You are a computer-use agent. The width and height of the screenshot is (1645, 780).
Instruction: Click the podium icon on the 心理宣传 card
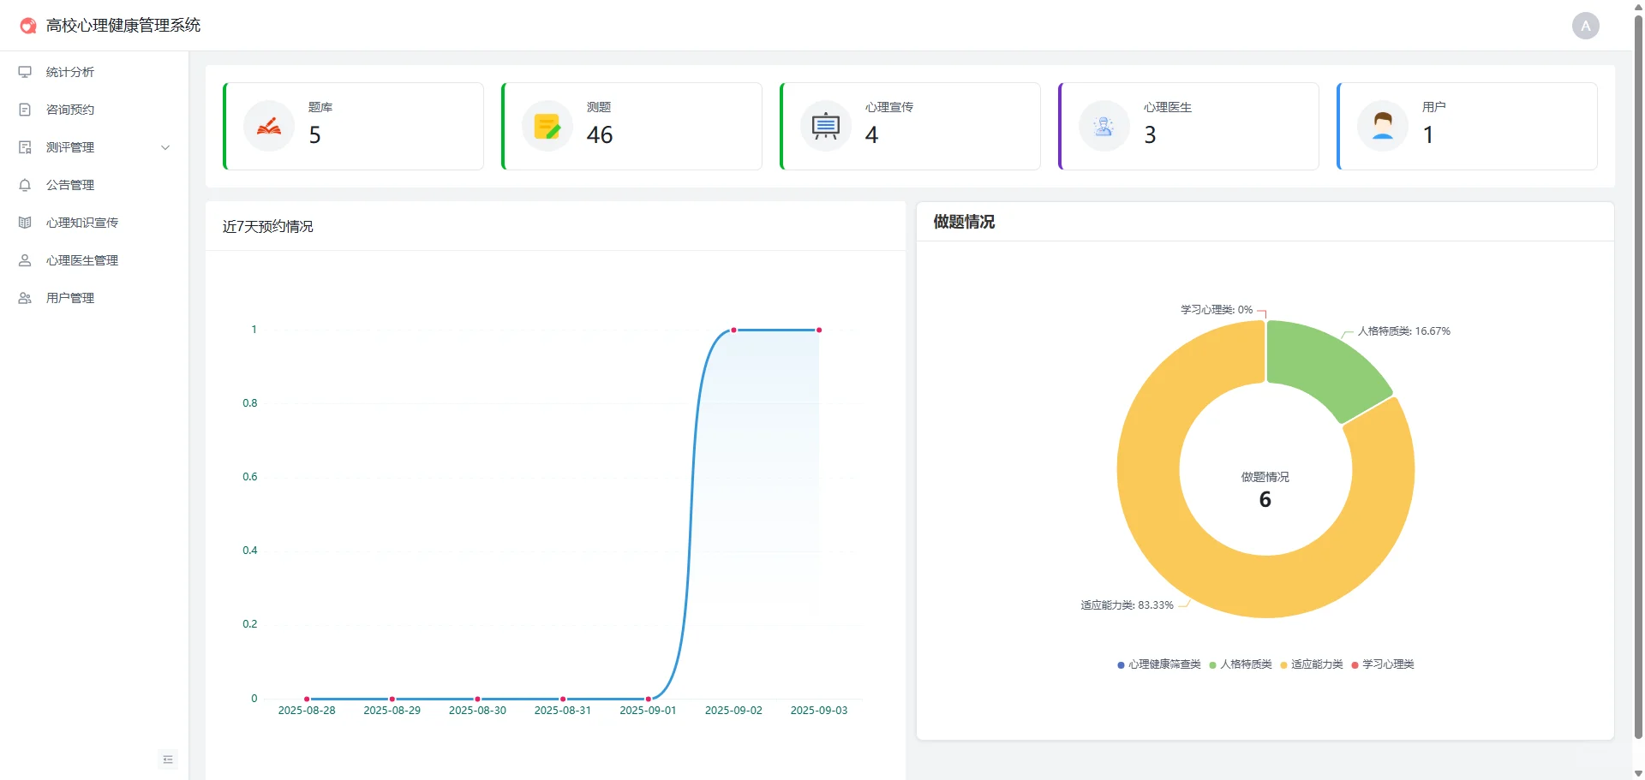[825, 125]
